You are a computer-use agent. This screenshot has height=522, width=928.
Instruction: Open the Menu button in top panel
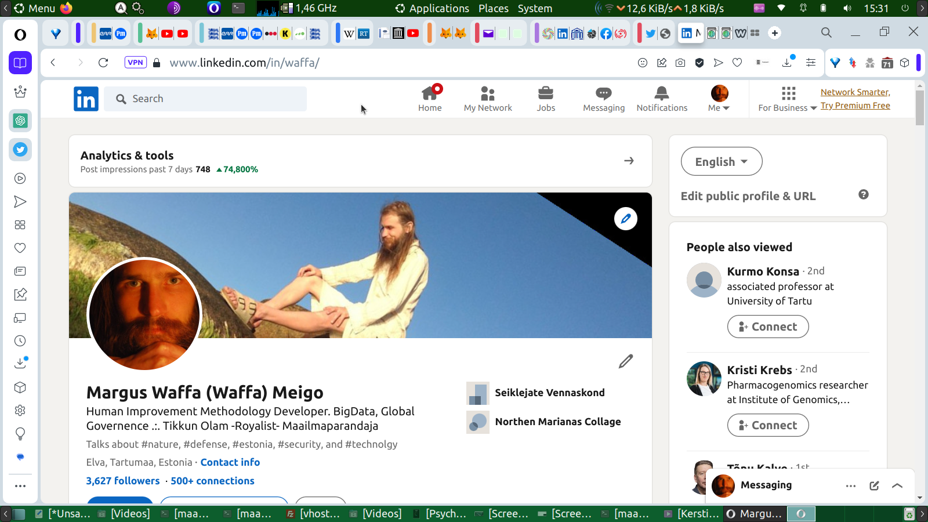(35, 8)
